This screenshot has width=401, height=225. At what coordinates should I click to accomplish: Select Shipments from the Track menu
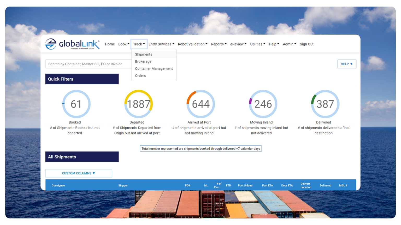(144, 54)
